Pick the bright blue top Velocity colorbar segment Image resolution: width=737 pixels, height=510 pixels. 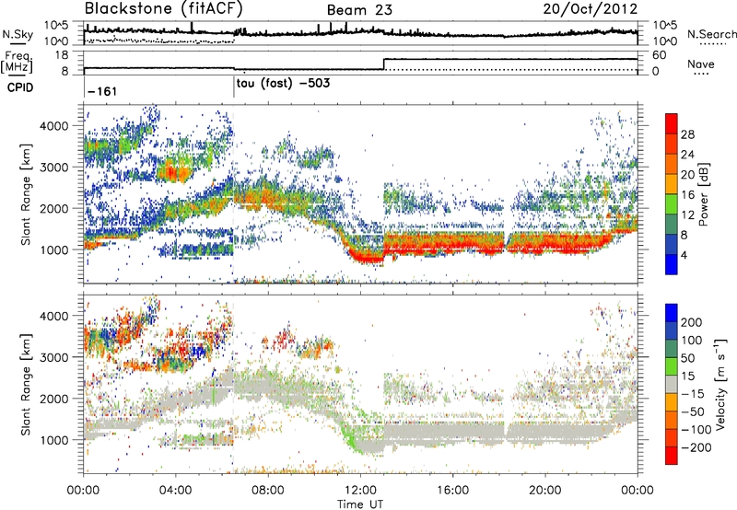tap(672, 313)
